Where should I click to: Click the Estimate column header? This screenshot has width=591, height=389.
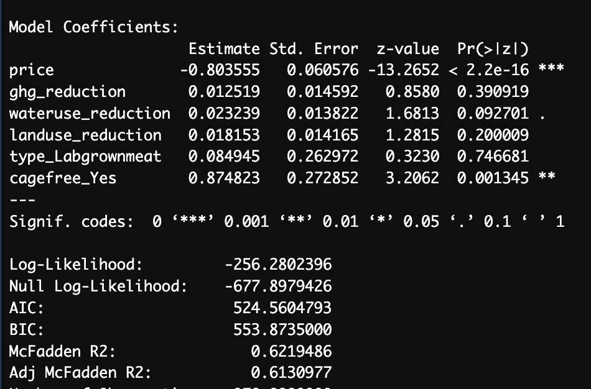pos(224,49)
